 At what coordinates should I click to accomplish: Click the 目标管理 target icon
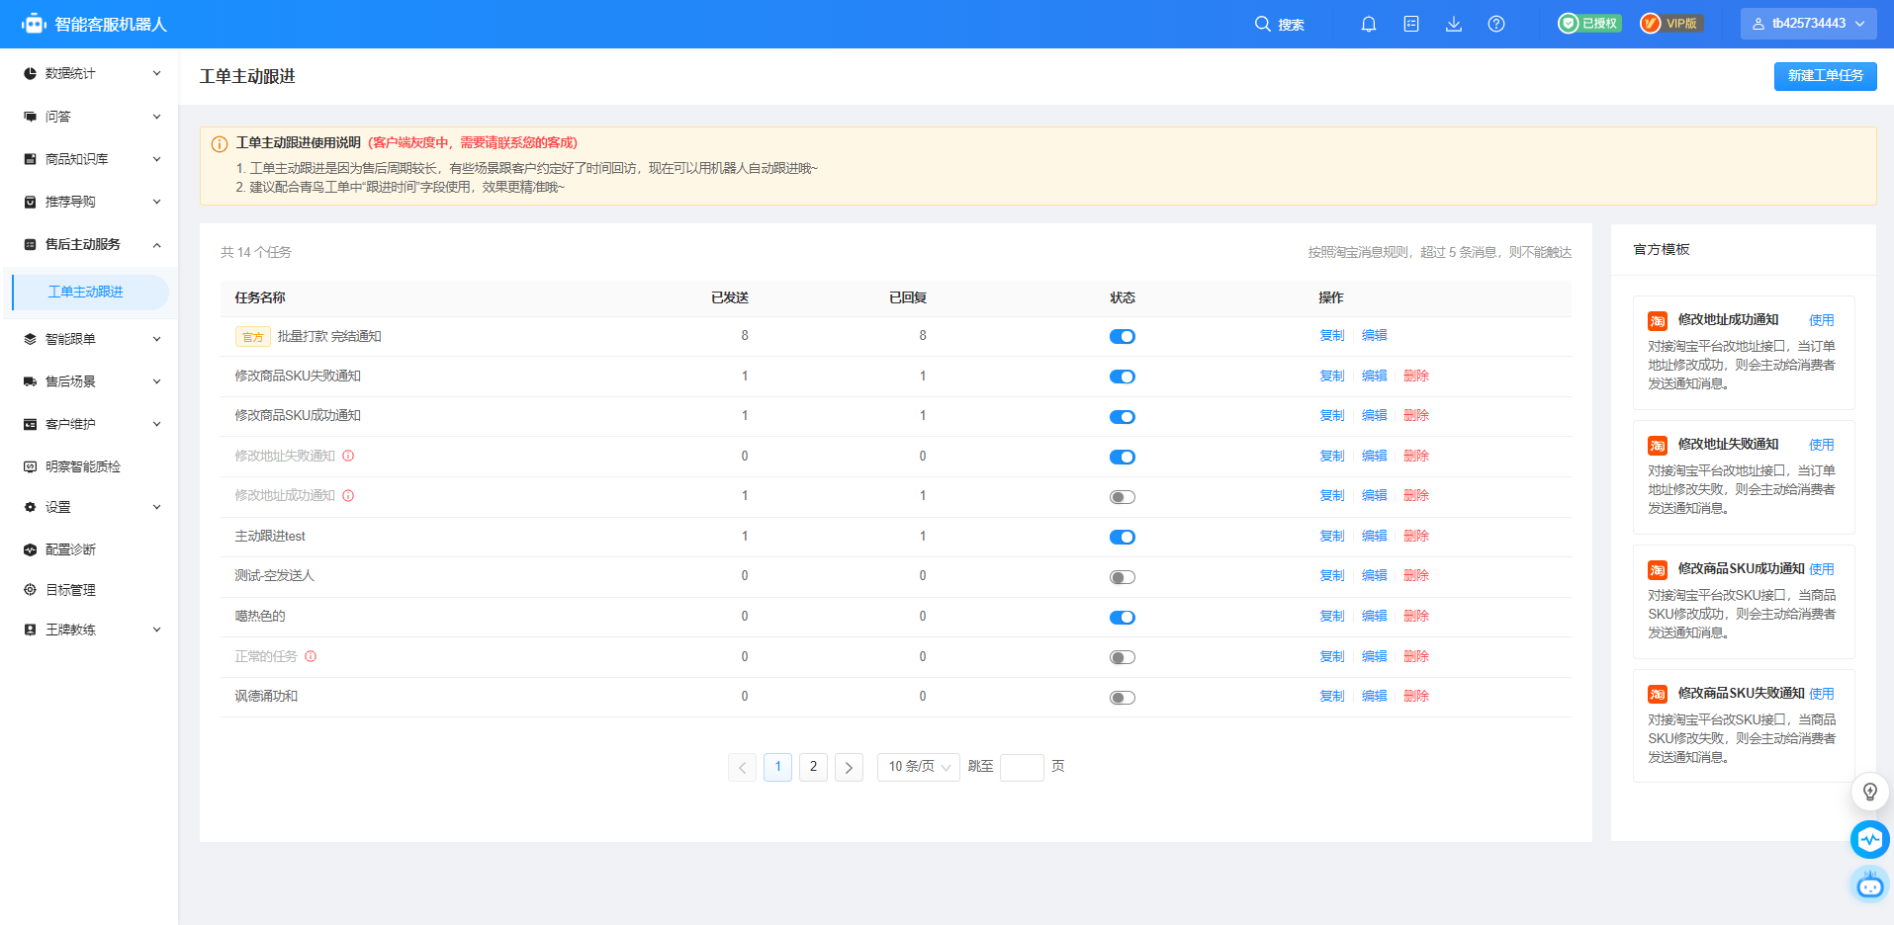[x=30, y=590]
